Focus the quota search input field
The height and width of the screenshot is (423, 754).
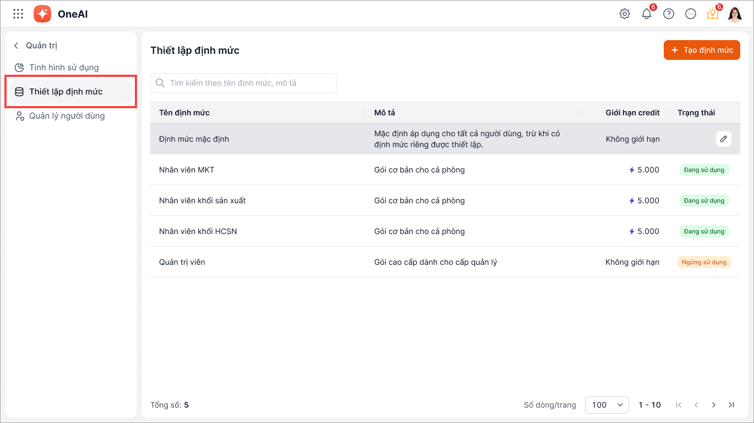244,83
